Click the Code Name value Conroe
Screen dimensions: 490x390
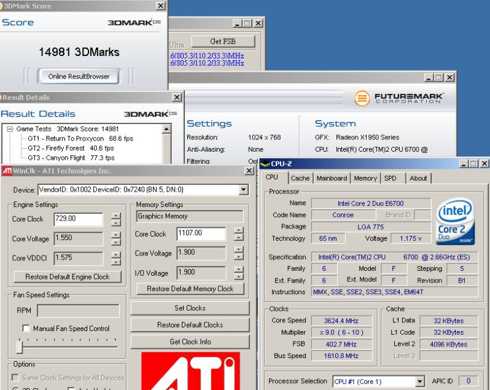point(343,215)
